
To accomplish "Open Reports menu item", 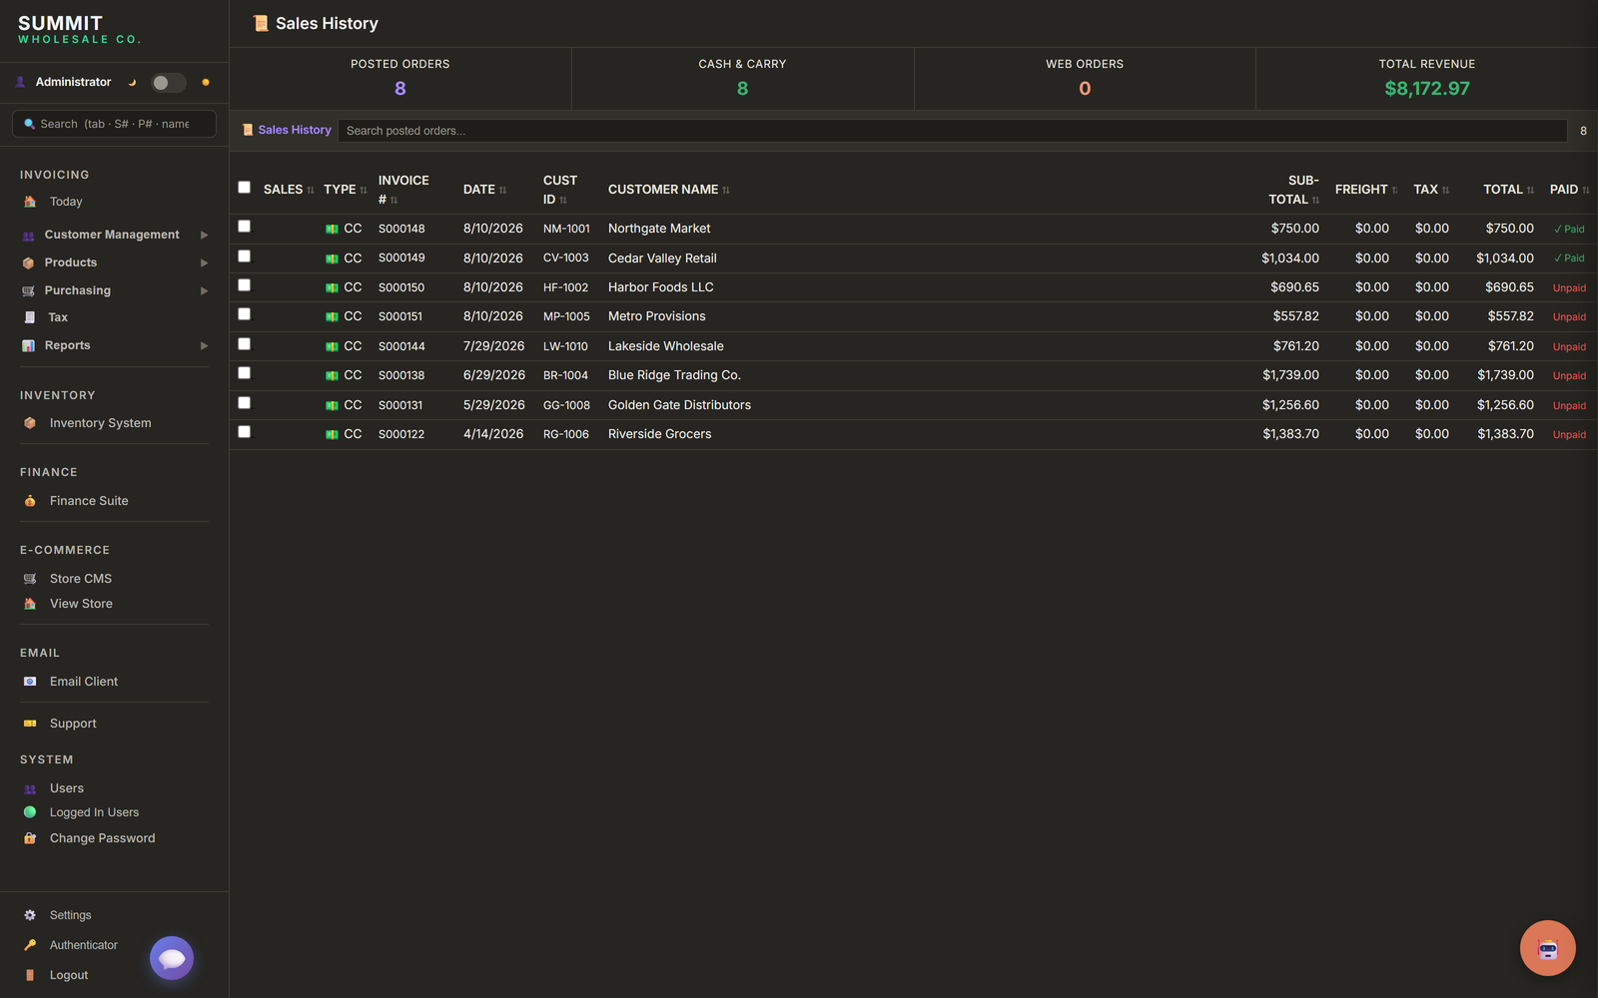I will (x=67, y=345).
